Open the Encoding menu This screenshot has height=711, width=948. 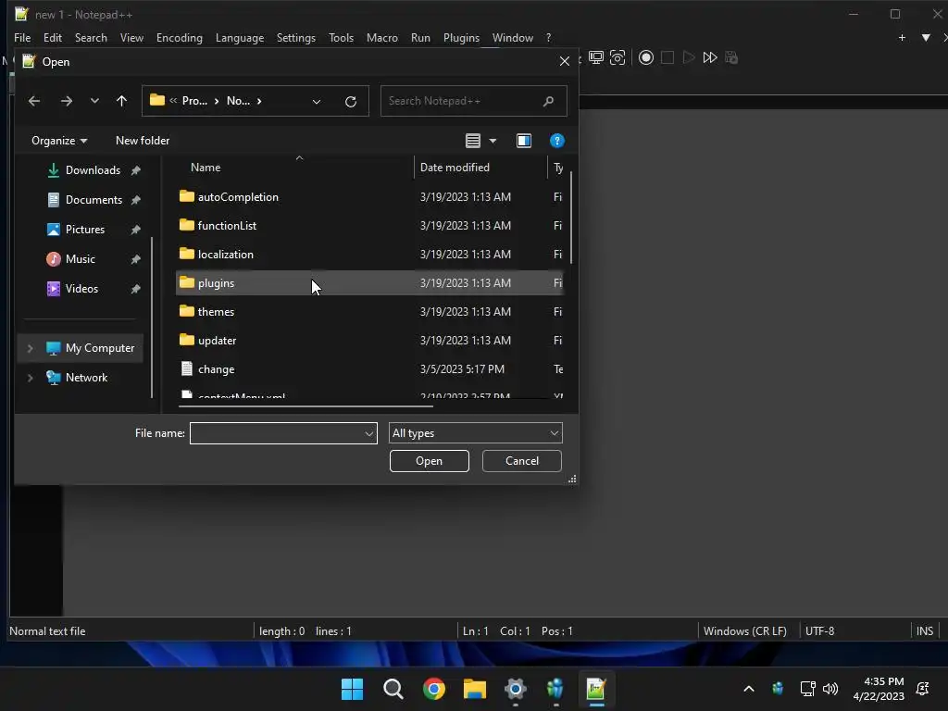click(x=180, y=37)
